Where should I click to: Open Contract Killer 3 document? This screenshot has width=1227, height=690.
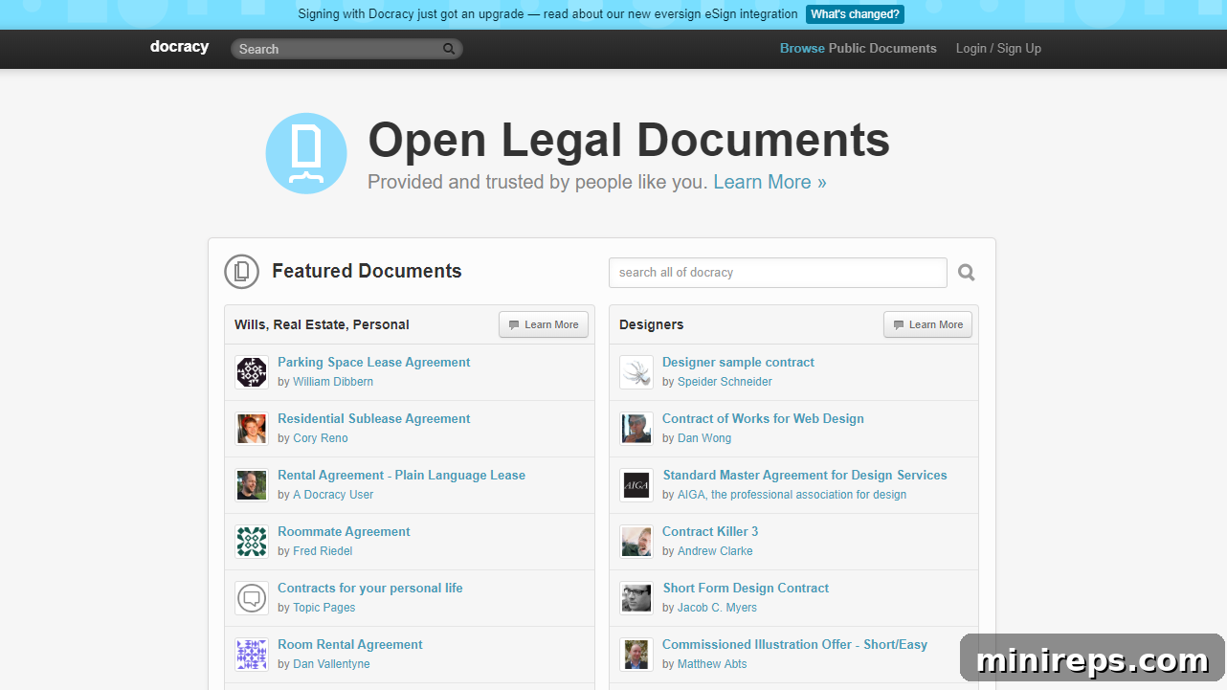pyautogui.click(x=710, y=531)
